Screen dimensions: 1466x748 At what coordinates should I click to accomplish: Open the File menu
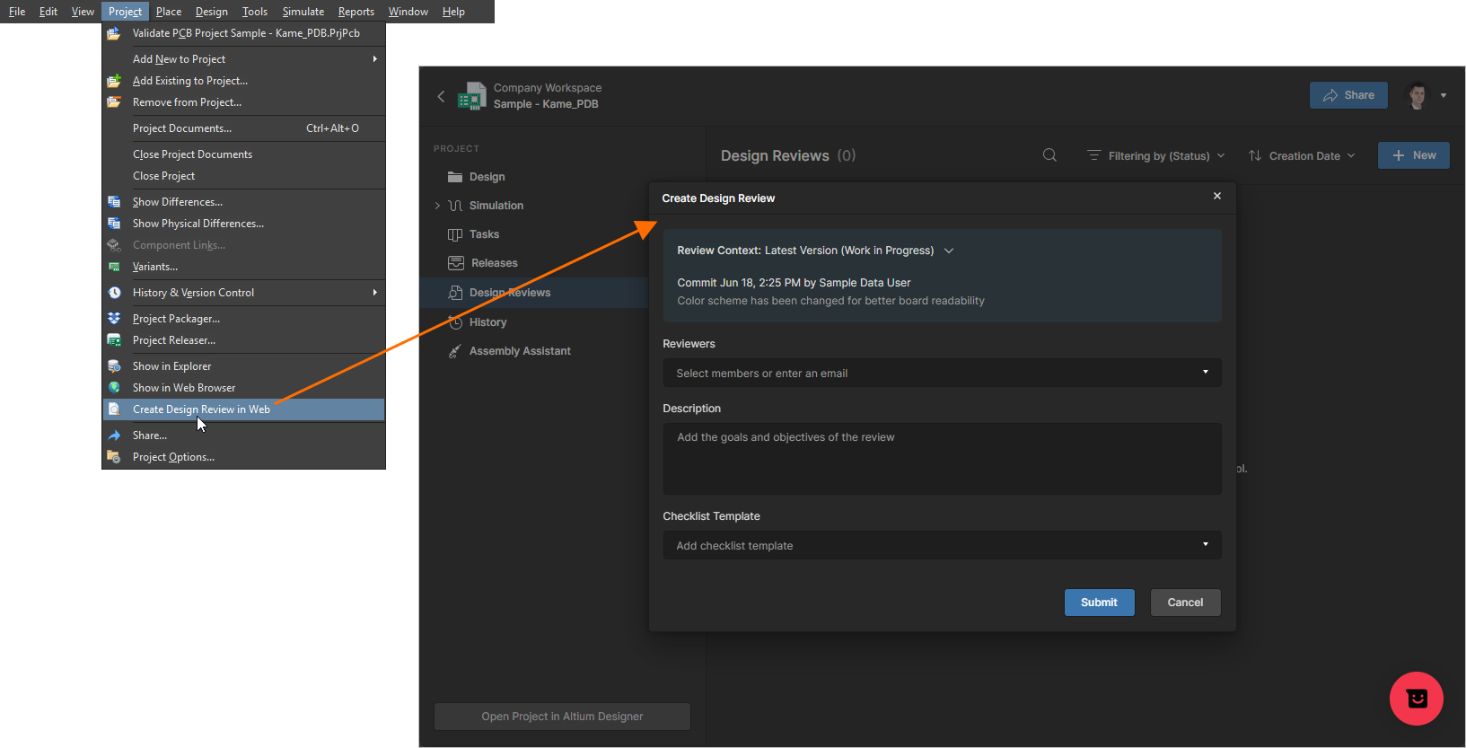pos(17,12)
